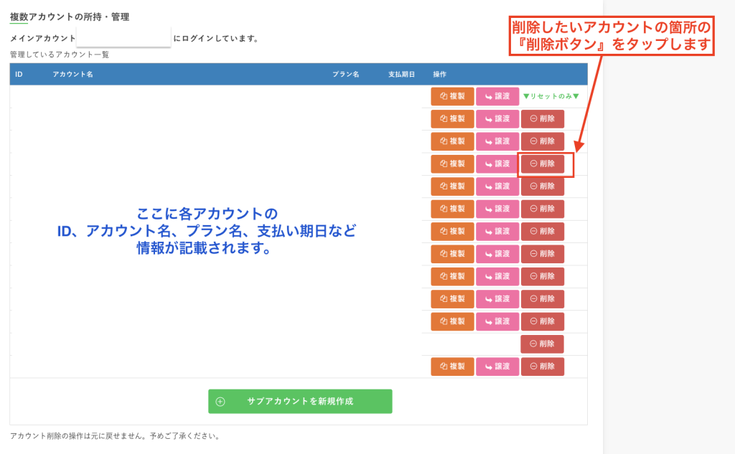This screenshot has height=454, width=735.
Task: Click 複製 in the first account row
Action: [x=452, y=96]
